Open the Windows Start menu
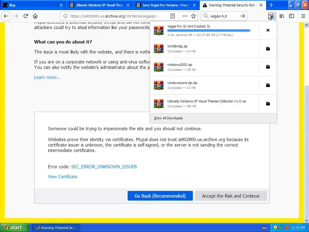This screenshot has width=309, height=232. 14,227
